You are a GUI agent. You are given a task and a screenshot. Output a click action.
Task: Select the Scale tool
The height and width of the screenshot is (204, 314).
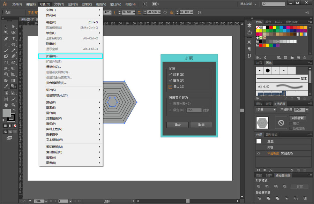pyautogui.click(x=13, y=62)
